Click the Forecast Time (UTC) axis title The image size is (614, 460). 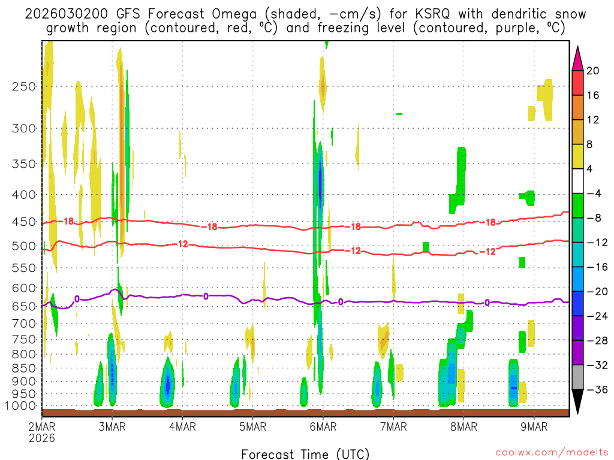coord(305,453)
